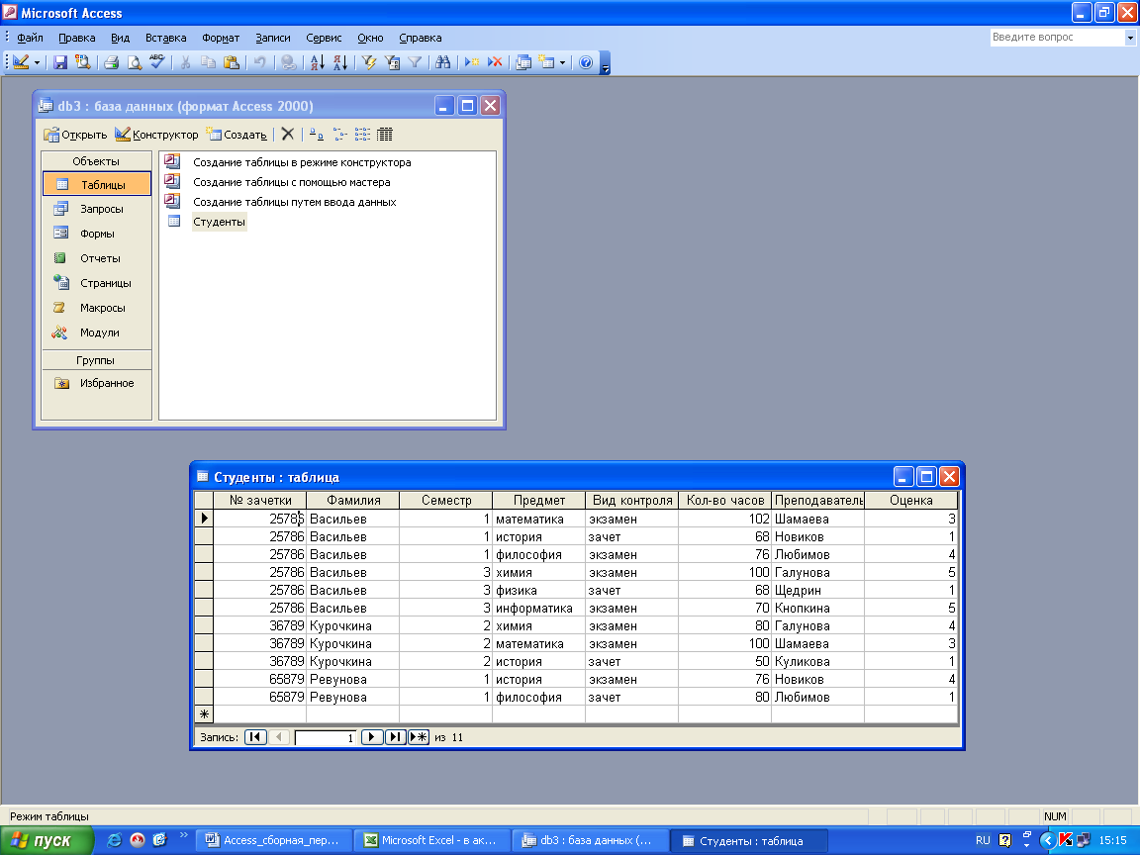The width and height of the screenshot is (1140, 855).
Task: Select Создание таблицы в режиме конструктора
Action: pos(302,162)
